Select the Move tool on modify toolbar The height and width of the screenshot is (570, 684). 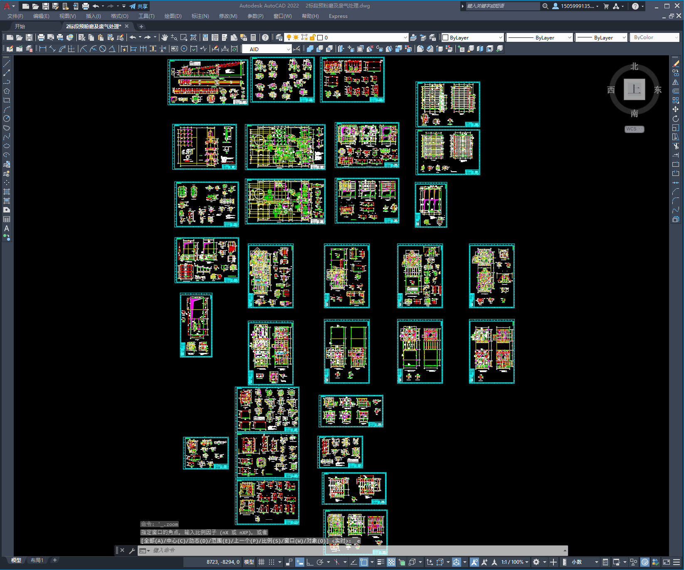(676, 109)
